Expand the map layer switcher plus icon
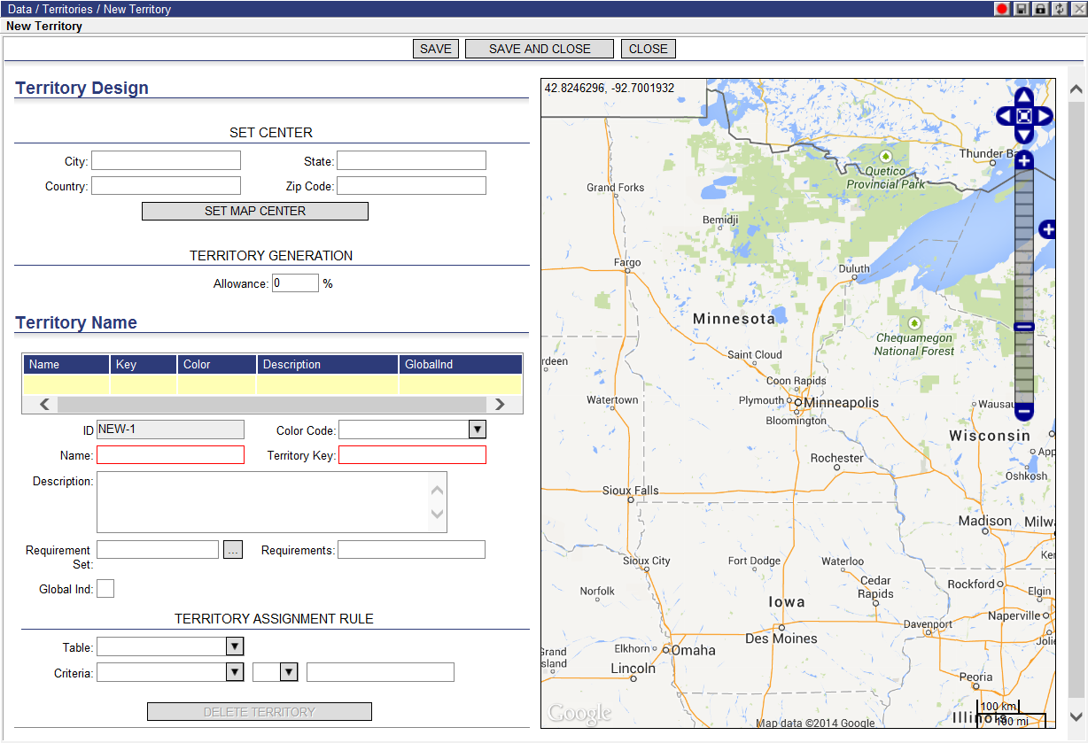Screen dimensions: 1088x743 (x=1047, y=230)
